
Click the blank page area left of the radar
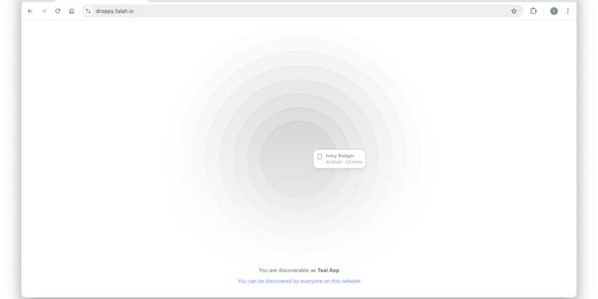pos(90,157)
